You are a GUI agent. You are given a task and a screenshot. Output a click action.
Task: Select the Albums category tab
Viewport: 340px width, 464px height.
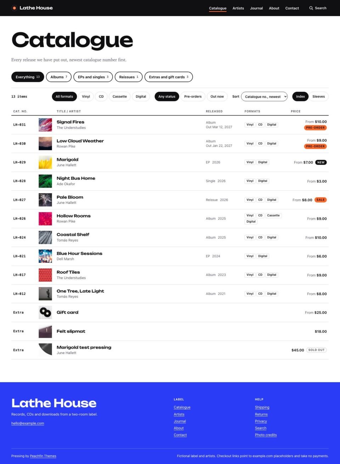click(59, 77)
